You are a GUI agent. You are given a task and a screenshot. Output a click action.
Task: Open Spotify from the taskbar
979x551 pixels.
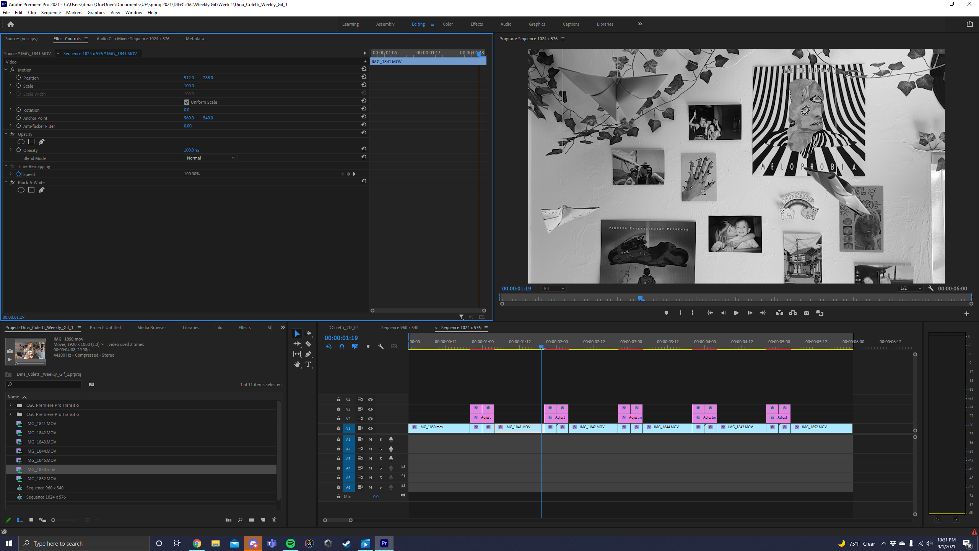[x=291, y=543]
